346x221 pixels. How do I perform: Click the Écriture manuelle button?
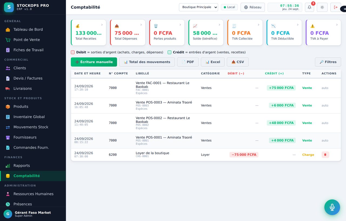click(x=94, y=62)
